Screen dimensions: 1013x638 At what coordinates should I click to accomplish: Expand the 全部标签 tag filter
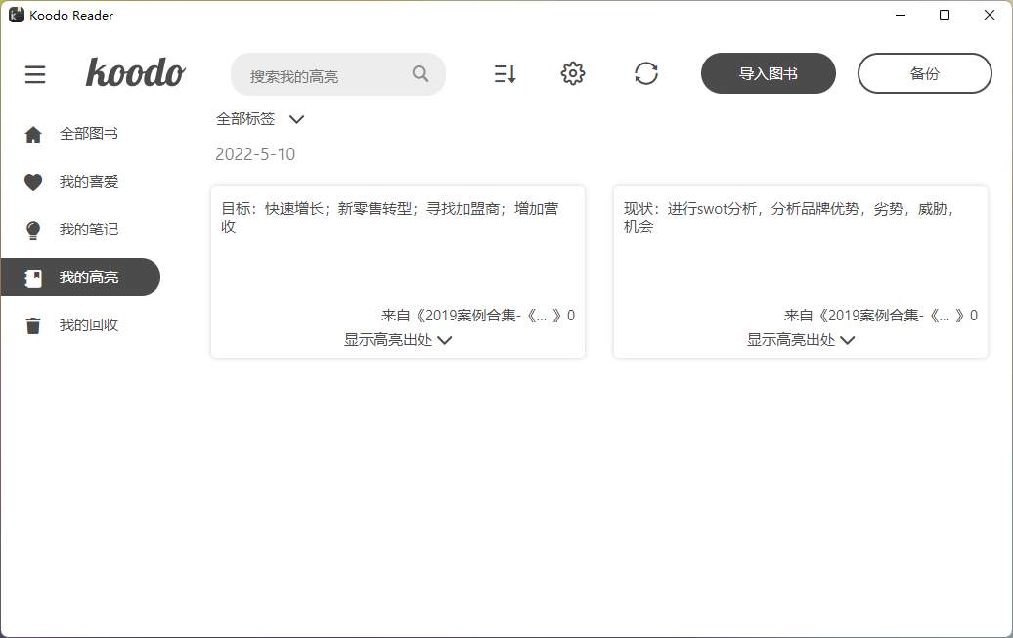click(x=259, y=118)
